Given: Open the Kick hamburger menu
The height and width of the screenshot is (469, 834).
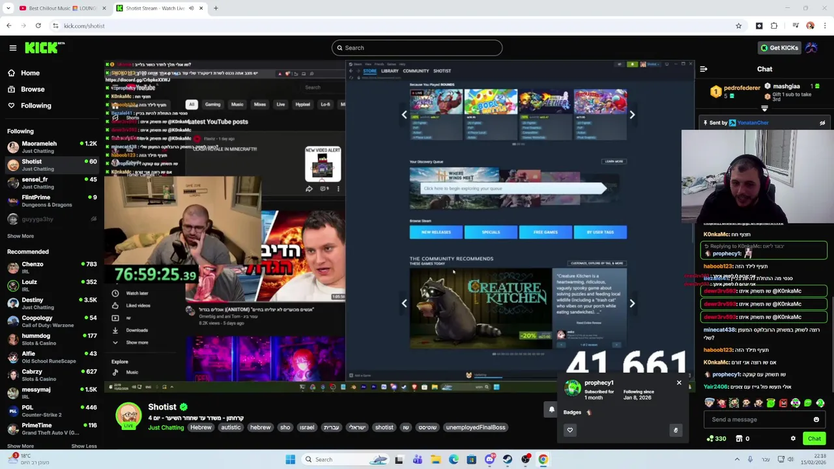Looking at the screenshot, I should pos(13,48).
